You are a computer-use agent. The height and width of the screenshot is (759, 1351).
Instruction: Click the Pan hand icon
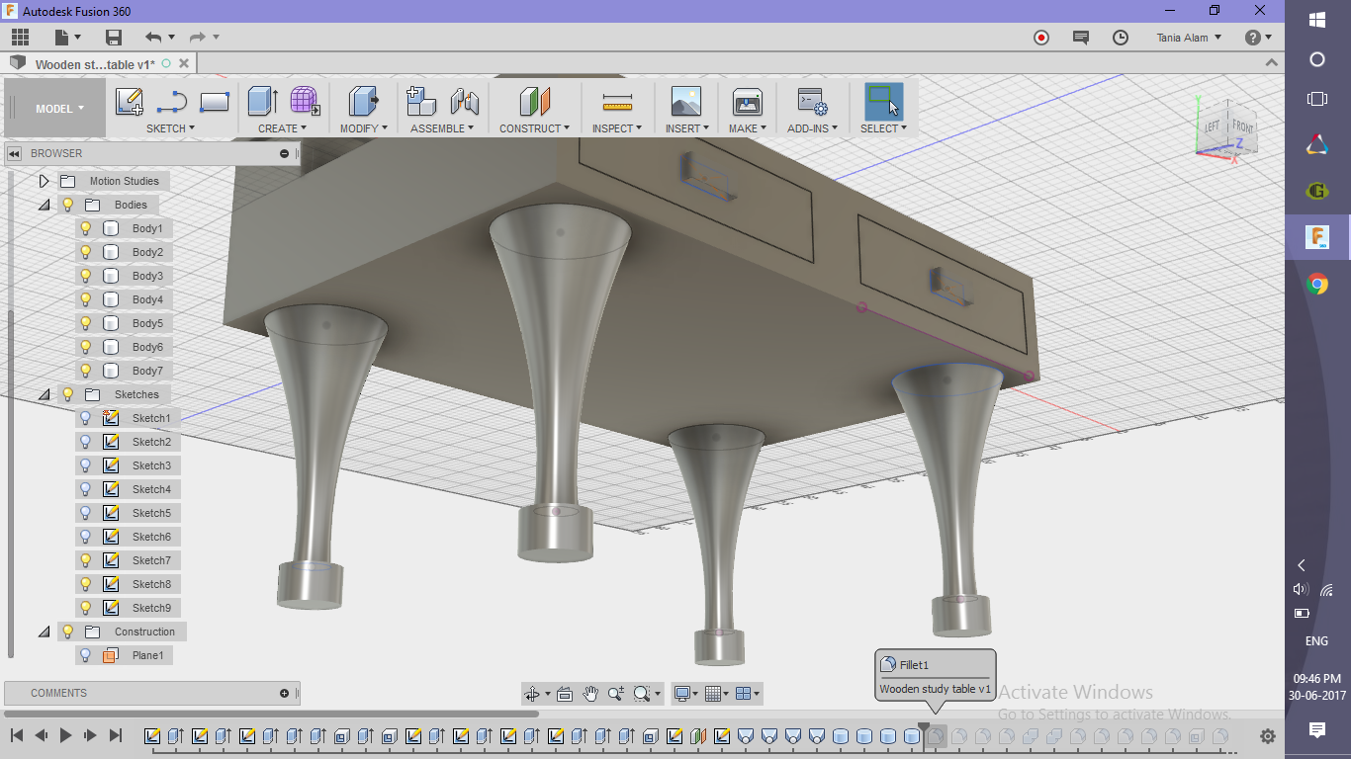coord(590,694)
